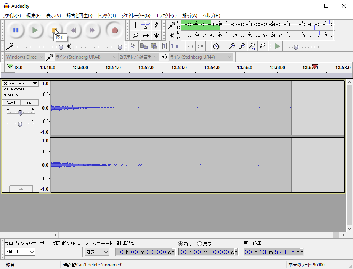
Task: Select the Draw tool
Action: point(156,25)
